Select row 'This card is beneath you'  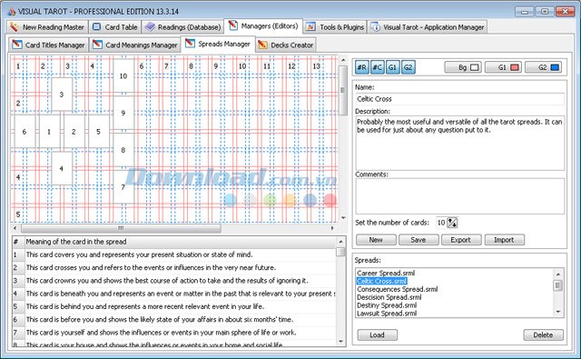tap(174, 294)
